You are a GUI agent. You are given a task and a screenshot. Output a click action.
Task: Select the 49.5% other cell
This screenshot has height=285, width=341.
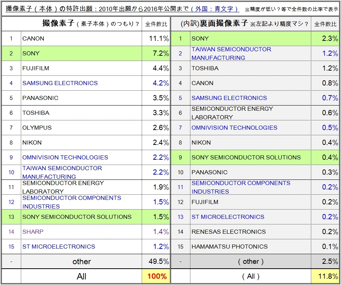tap(156, 261)
